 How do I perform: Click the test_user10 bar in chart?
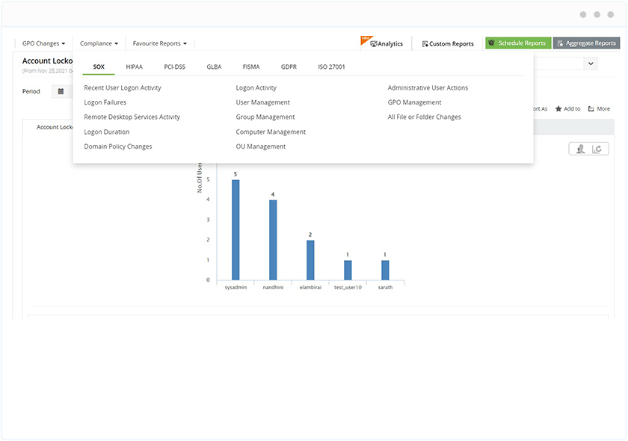point(348,270)
